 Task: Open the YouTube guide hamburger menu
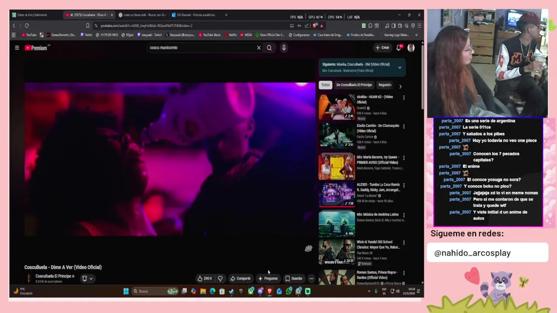17,48
